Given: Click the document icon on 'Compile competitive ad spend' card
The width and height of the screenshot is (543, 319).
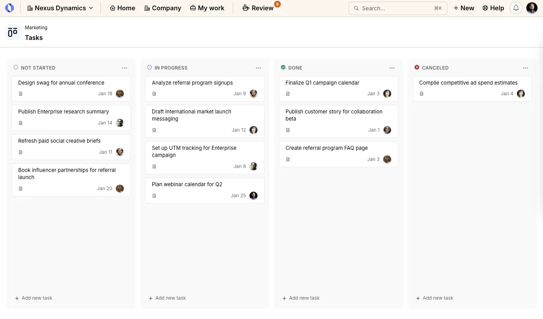Looking at the screenshot, I should [422, 94].
